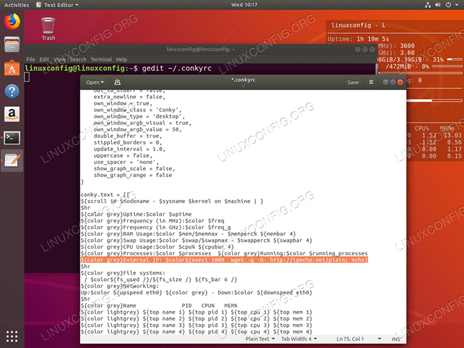Open Firefox from the dock
Screen dimensions: 464x348
12,22
